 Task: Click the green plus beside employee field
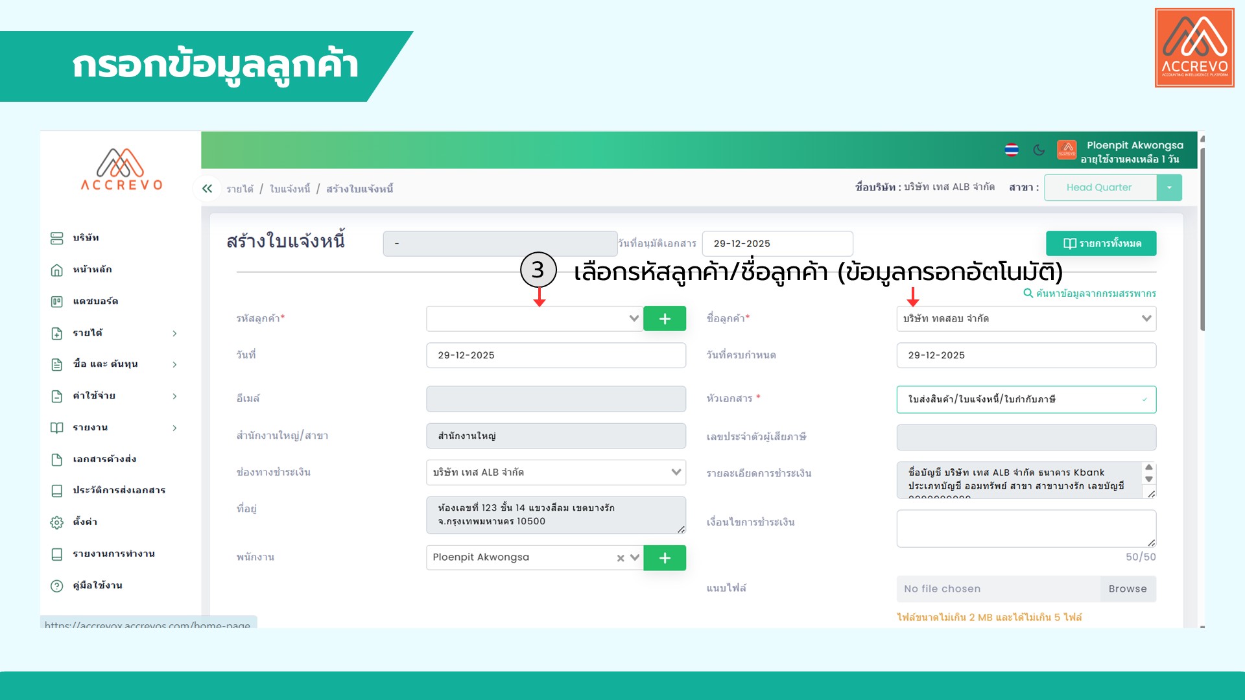665,557
